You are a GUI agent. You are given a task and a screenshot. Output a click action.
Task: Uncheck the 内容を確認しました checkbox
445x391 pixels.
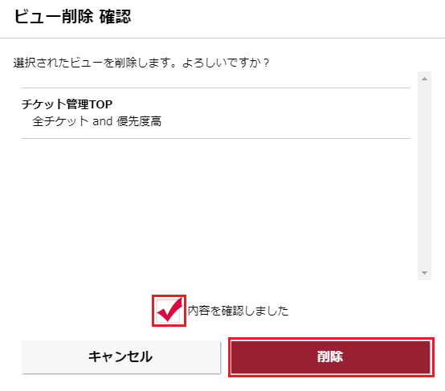(169, 311)
